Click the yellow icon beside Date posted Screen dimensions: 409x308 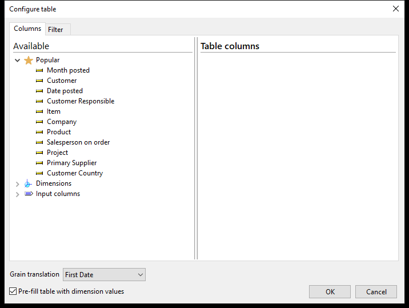click(39, 91)
